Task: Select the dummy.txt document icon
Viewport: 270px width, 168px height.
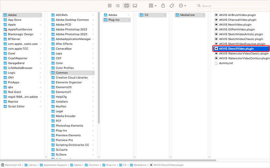Action: pyautogui.click(x=216, y=63)
